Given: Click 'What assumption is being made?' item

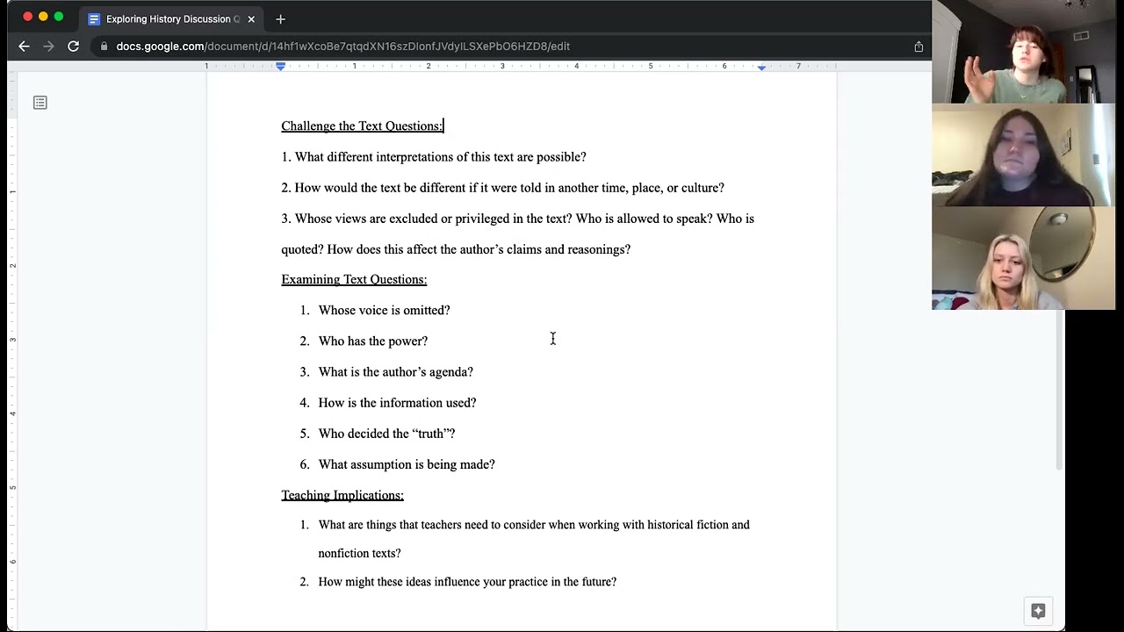Looking at the screenshot, I should [x=407, y=464].
